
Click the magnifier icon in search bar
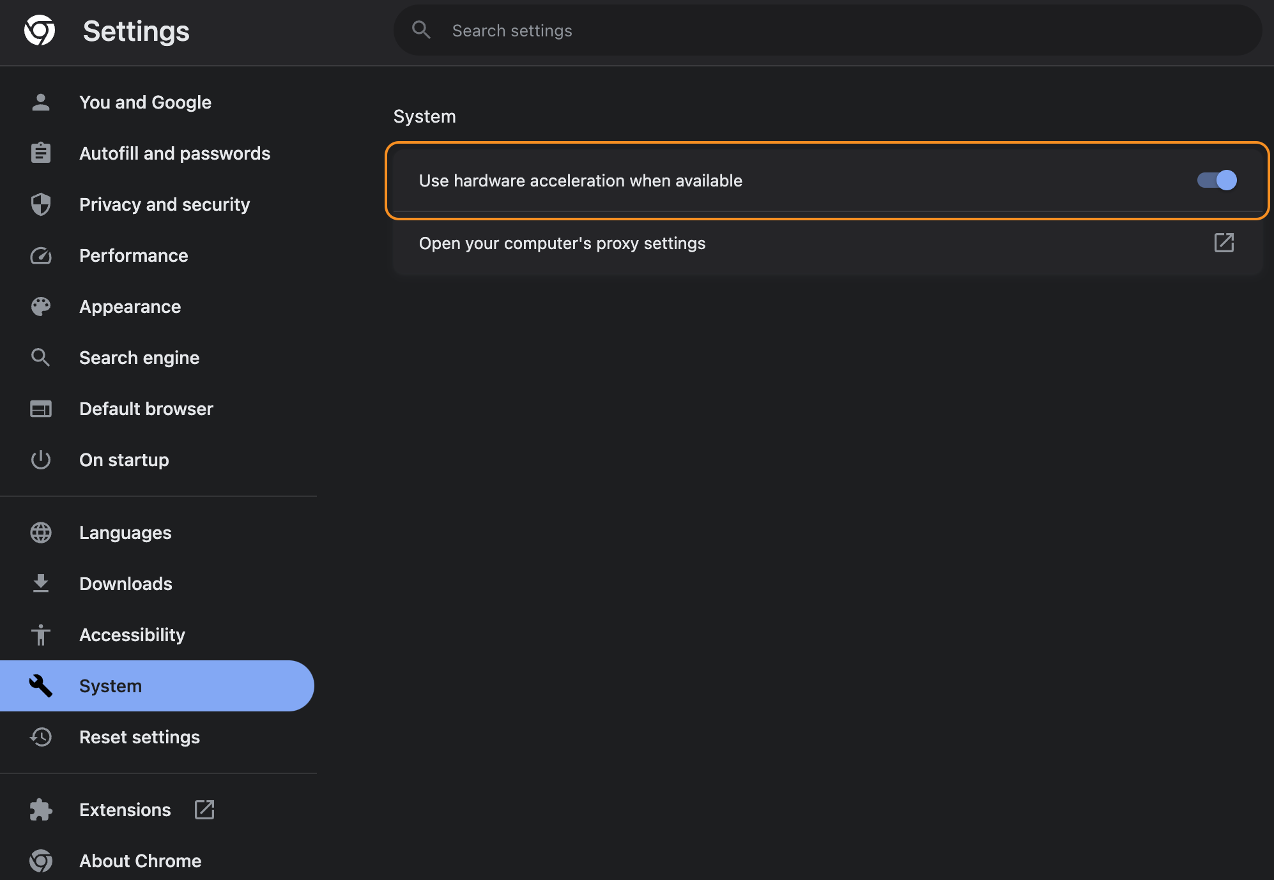click(x=421, y=30)
